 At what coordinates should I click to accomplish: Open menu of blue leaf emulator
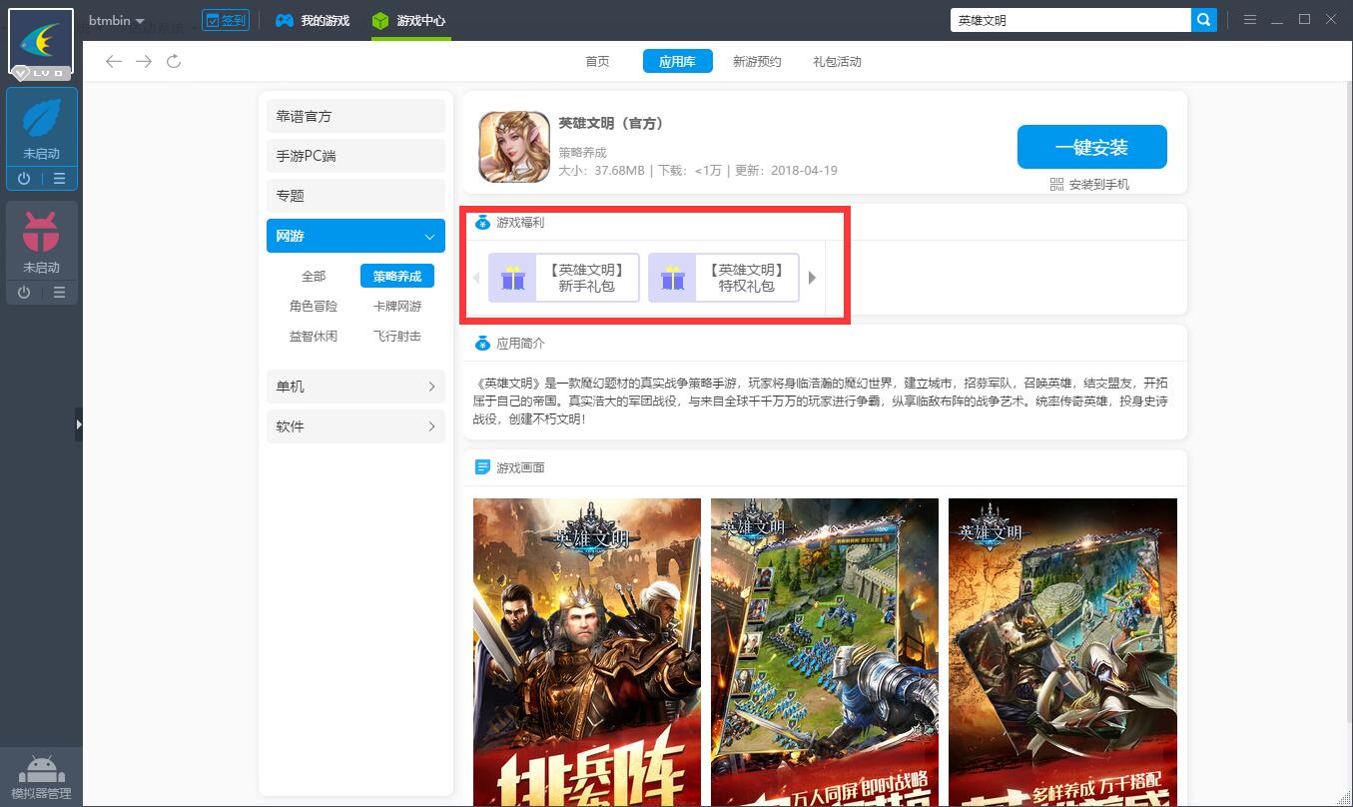coord(59,179)
